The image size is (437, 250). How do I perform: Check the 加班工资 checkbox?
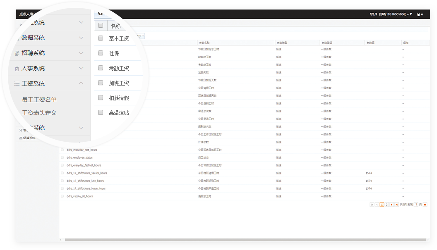[x=101, y=83]
